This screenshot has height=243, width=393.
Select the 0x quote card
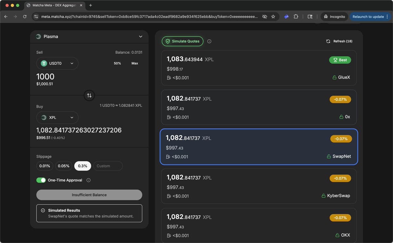pos(259,107)
